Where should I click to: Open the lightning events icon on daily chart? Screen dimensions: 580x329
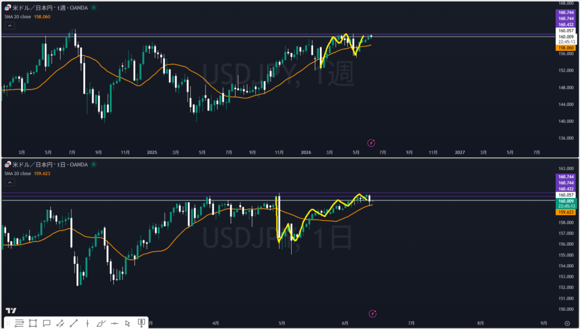(x=373, y=314)
